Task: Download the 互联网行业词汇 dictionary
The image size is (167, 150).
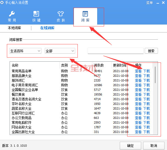Action: coord(147,113)
